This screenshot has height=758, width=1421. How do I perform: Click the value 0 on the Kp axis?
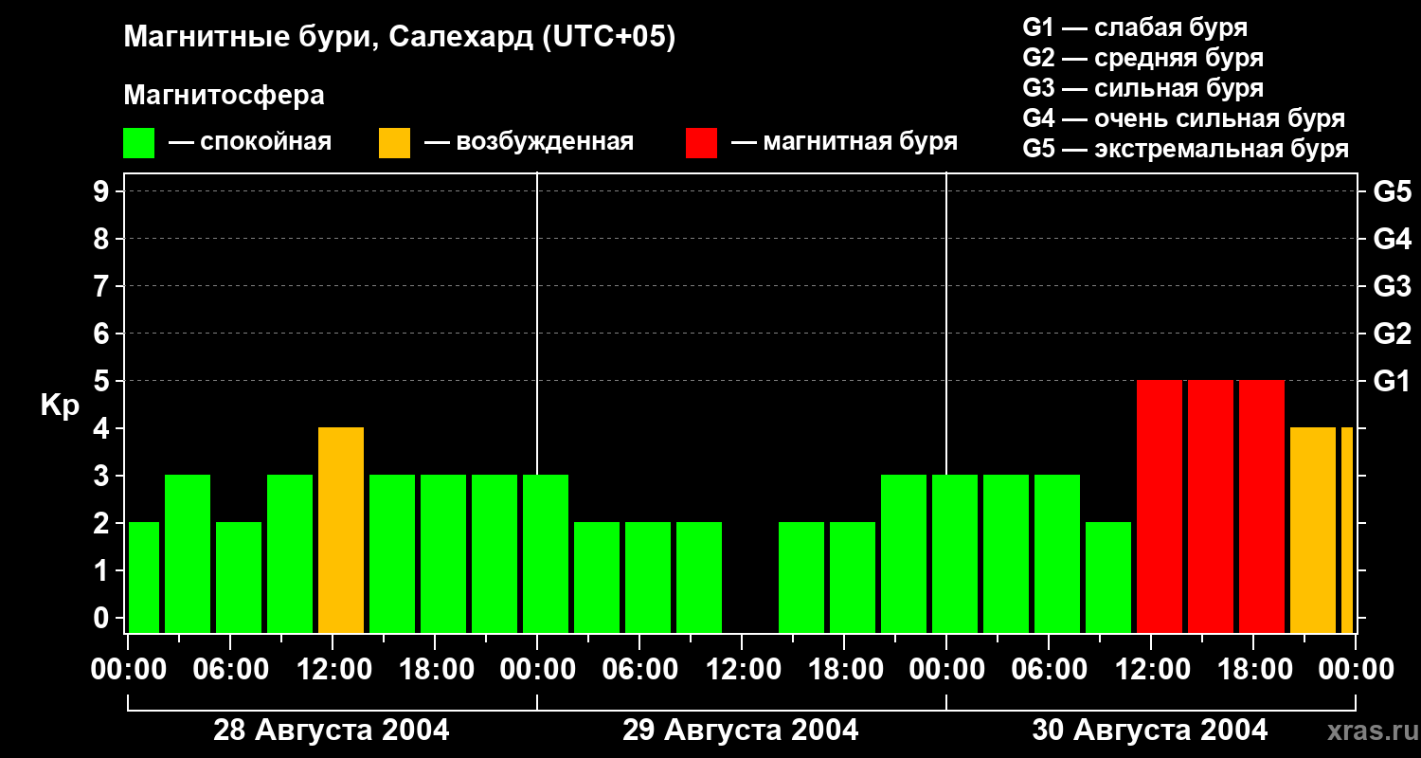pos(103,618)
